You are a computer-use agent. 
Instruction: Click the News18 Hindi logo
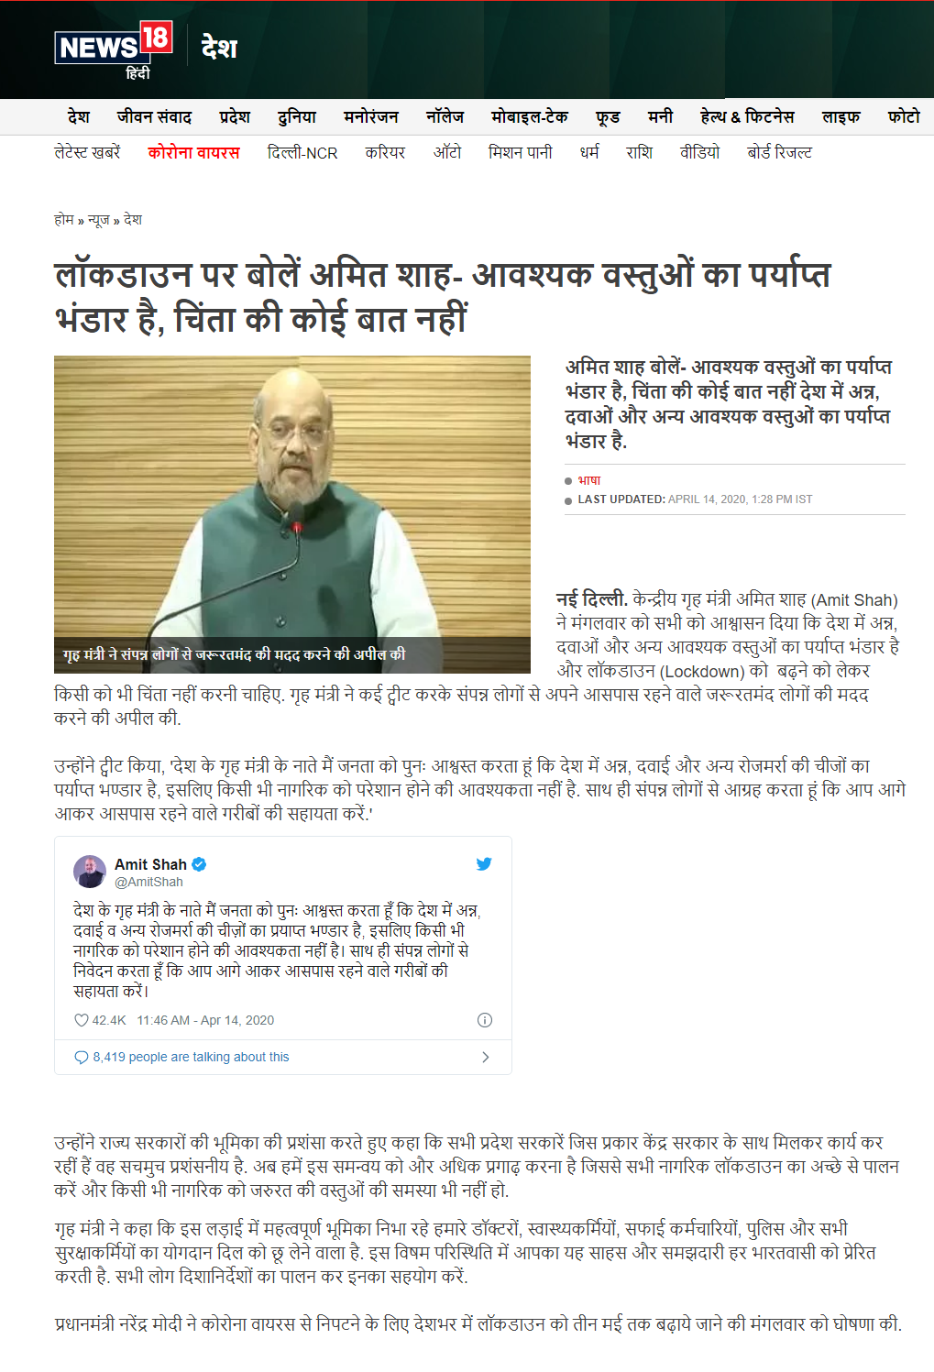coord(114,49)
